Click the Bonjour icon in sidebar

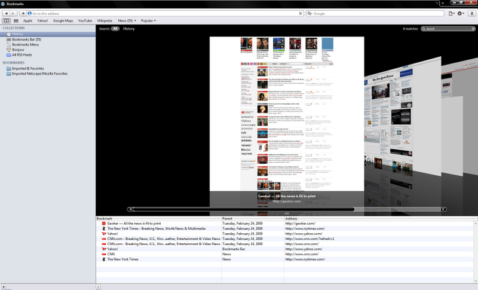coord(9,50)
